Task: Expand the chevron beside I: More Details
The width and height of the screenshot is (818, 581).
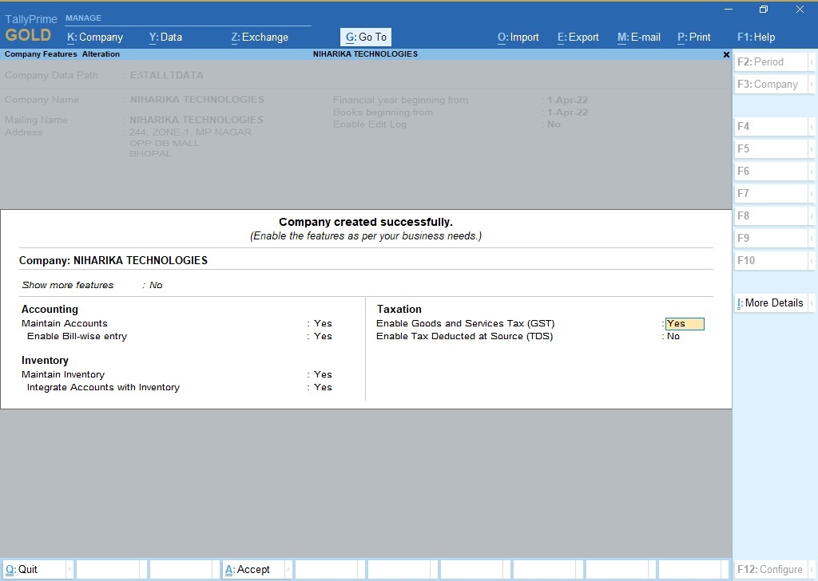Action: pos(812,303)
